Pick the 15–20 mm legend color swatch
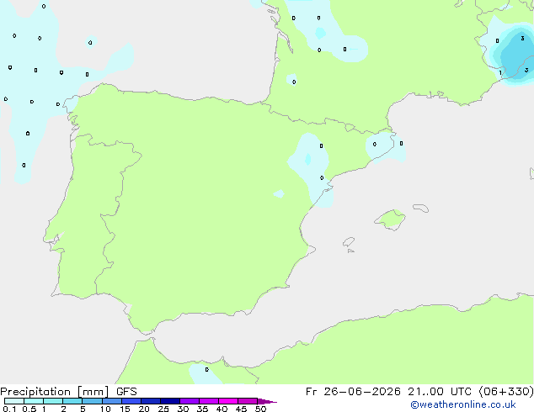Viewport: 534px width, 412px height. (x=131, y=401)
